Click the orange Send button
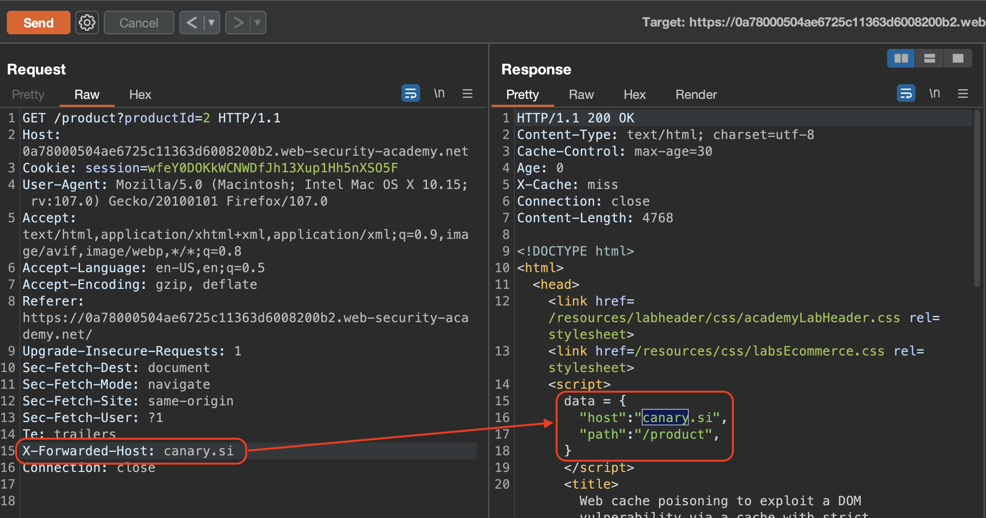Image resolution: width=986 pixels, height=518 pixels. tap(39, 23)
